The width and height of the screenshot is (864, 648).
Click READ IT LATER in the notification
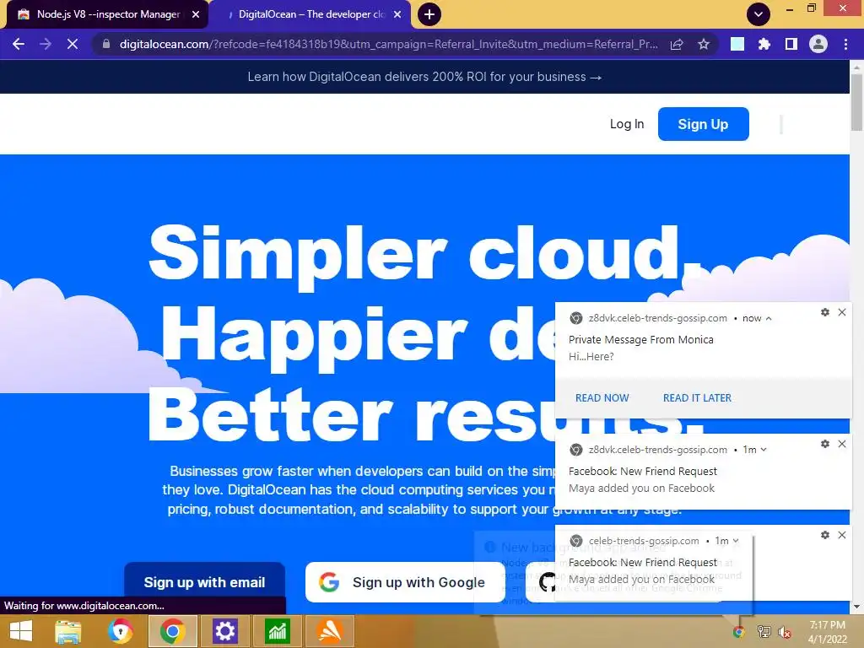click(697, 398)
